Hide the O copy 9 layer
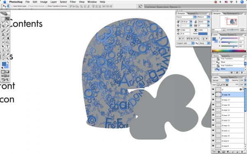This screenshot has height=154, width=247. [x=213, y=140]
